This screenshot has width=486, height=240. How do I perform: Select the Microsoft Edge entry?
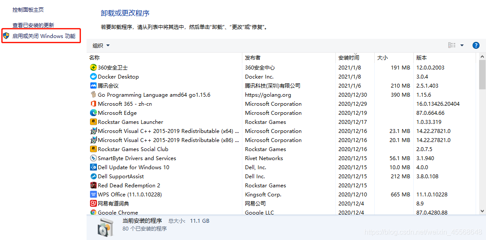tap(117, 113)
